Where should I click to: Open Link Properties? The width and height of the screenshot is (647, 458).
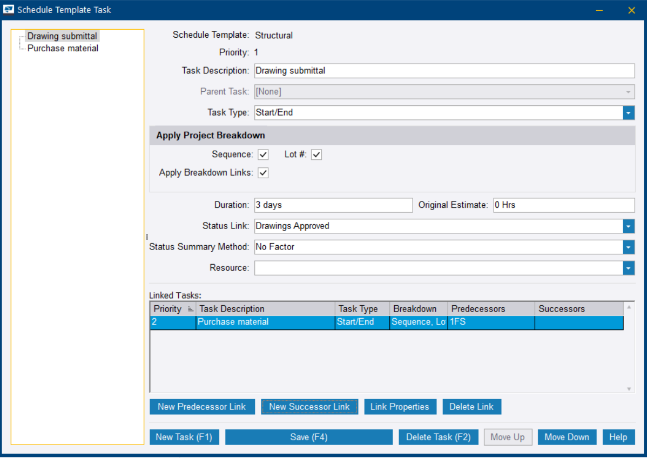pos(399,407)
